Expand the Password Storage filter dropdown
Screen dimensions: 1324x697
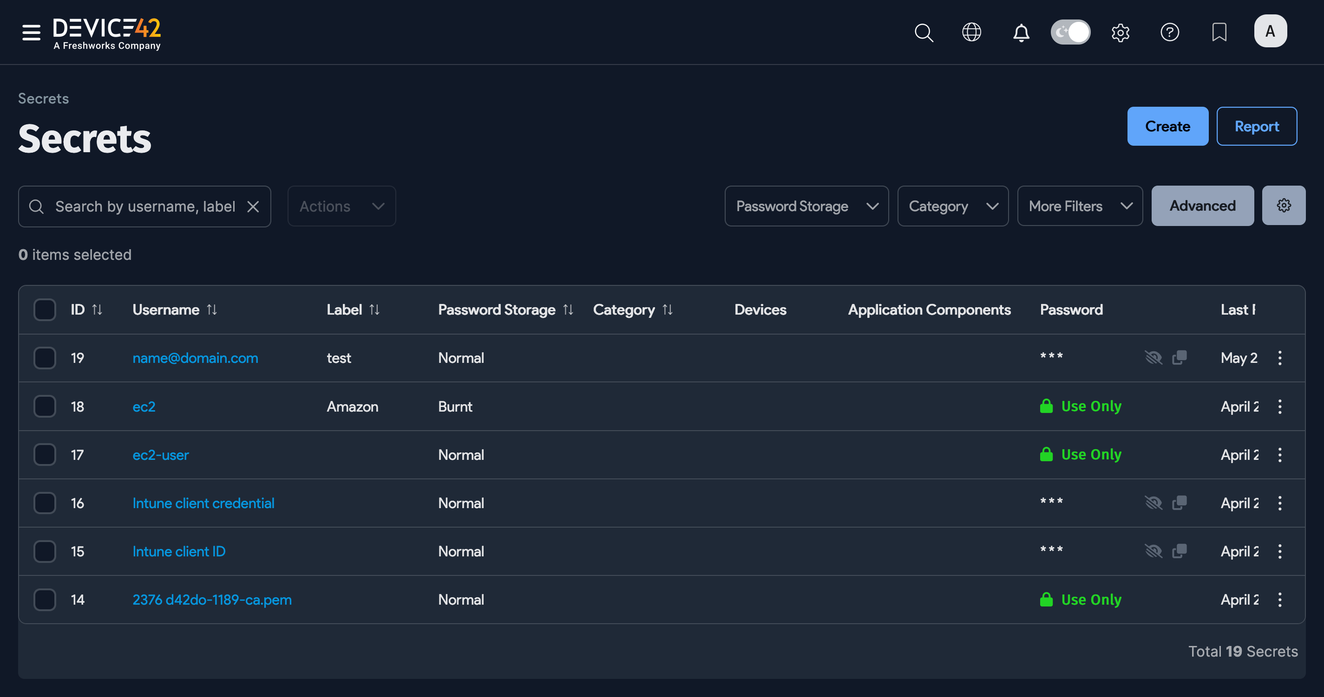point(806,207)
